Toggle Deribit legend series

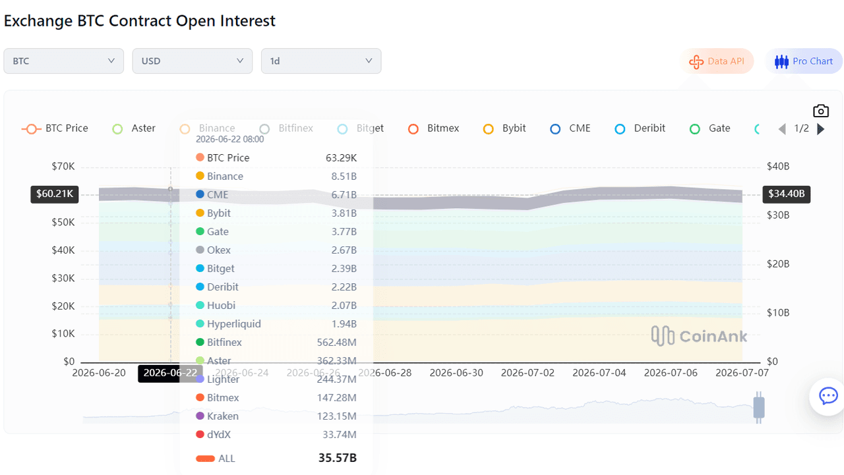[640, 128]
